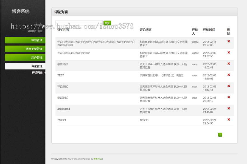Screen dimensions: 247x164
Task: Focus the comment search input field
Action: point(79,23)
